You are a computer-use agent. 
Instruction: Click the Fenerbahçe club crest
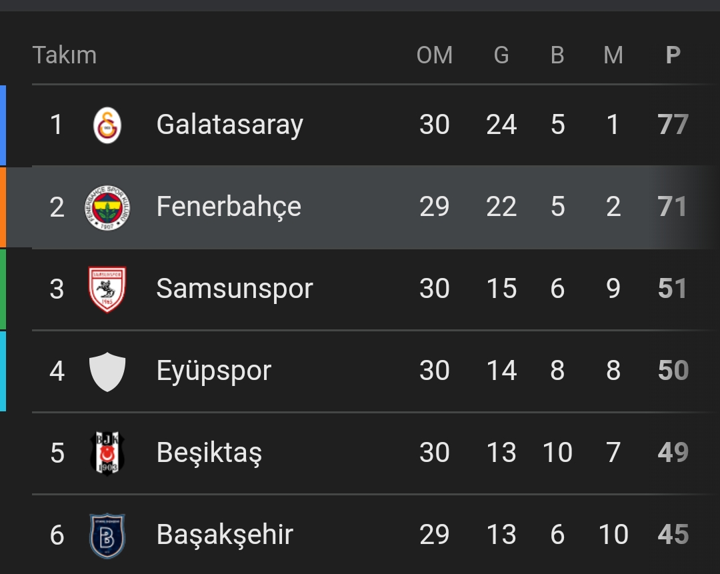point(107,207)
